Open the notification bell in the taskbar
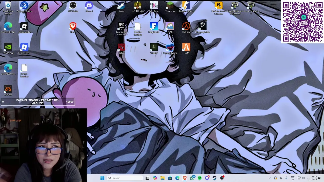This screenshot has width=324, height=182. coord(319,178)
